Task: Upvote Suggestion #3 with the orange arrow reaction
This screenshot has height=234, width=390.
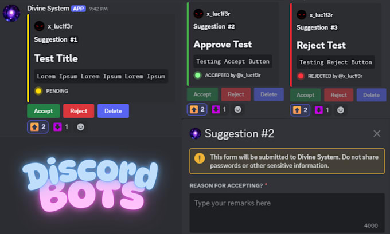Action: [300, 110]
